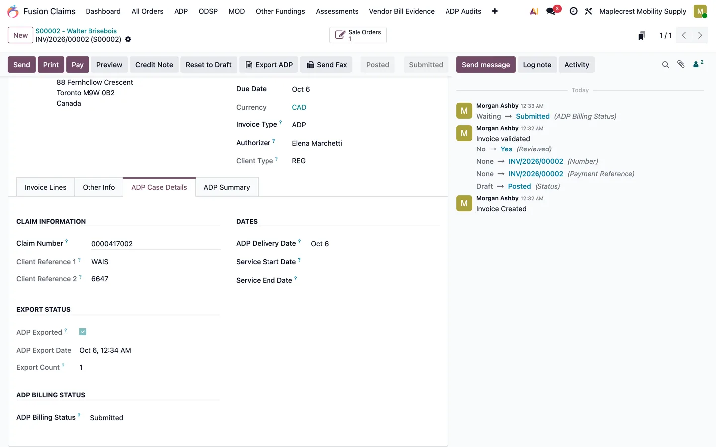Click the Claim Number field value
Viewport: 716px width, 447px height.
click(x=156, y=244)
